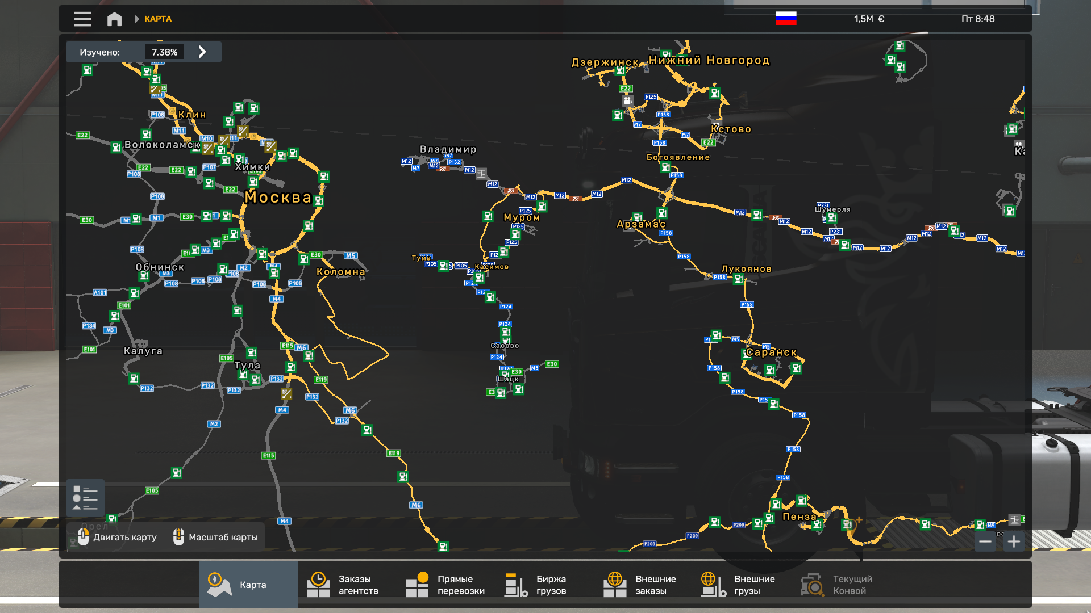Click the Химки city label
The height and width of the screenshot is (613, 1091).
coord(252,167)
